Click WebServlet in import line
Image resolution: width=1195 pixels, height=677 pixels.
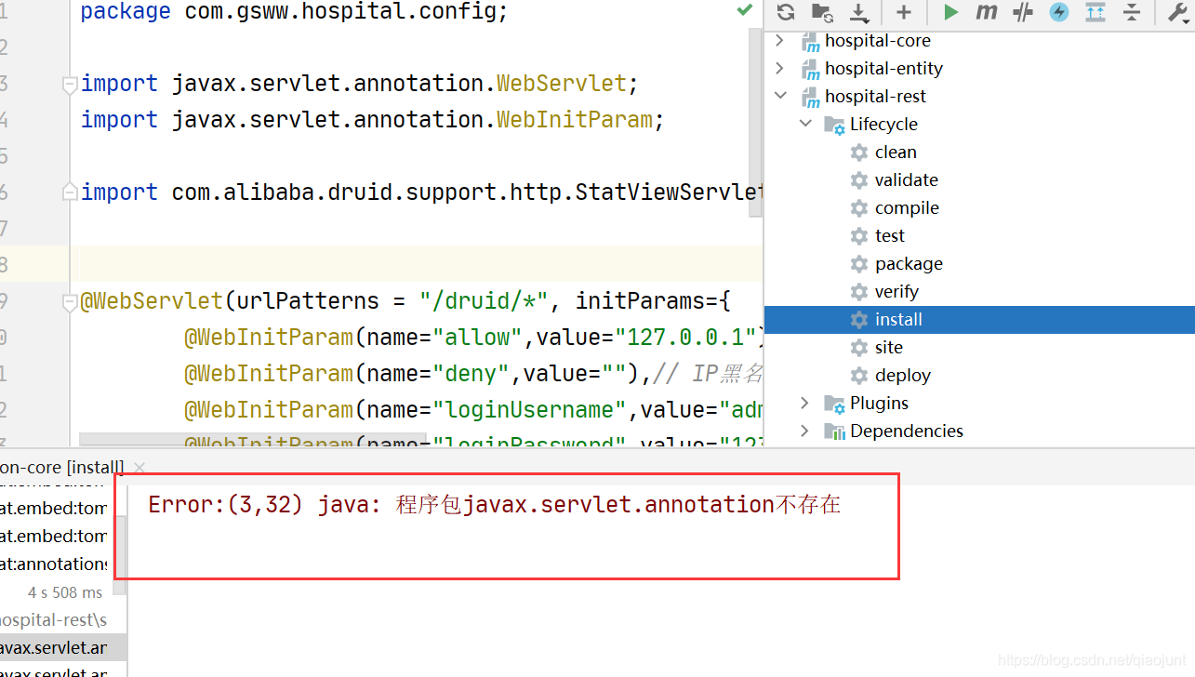pyautogui.click(x=562, y=84)
